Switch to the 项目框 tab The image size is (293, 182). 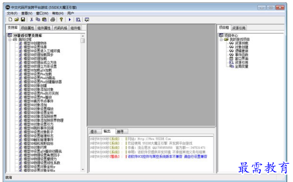[x=224, y=28]
